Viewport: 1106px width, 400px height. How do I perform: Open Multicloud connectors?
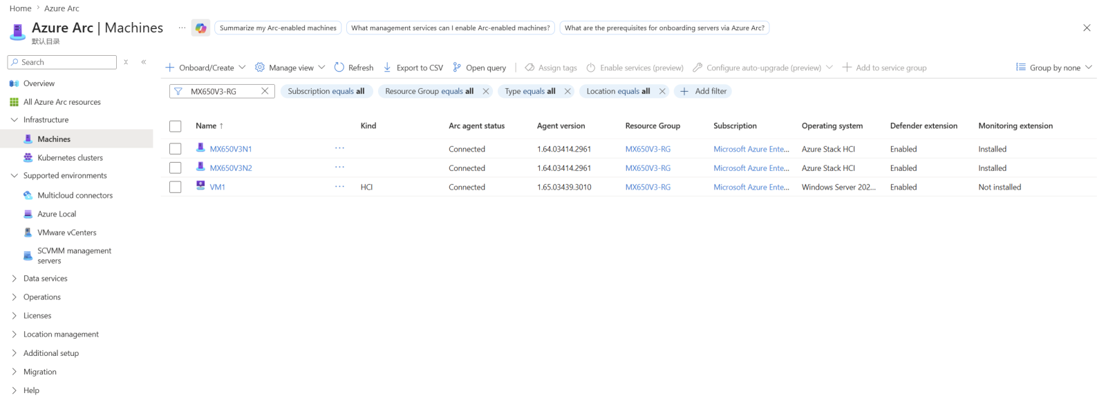click(76, 195)
